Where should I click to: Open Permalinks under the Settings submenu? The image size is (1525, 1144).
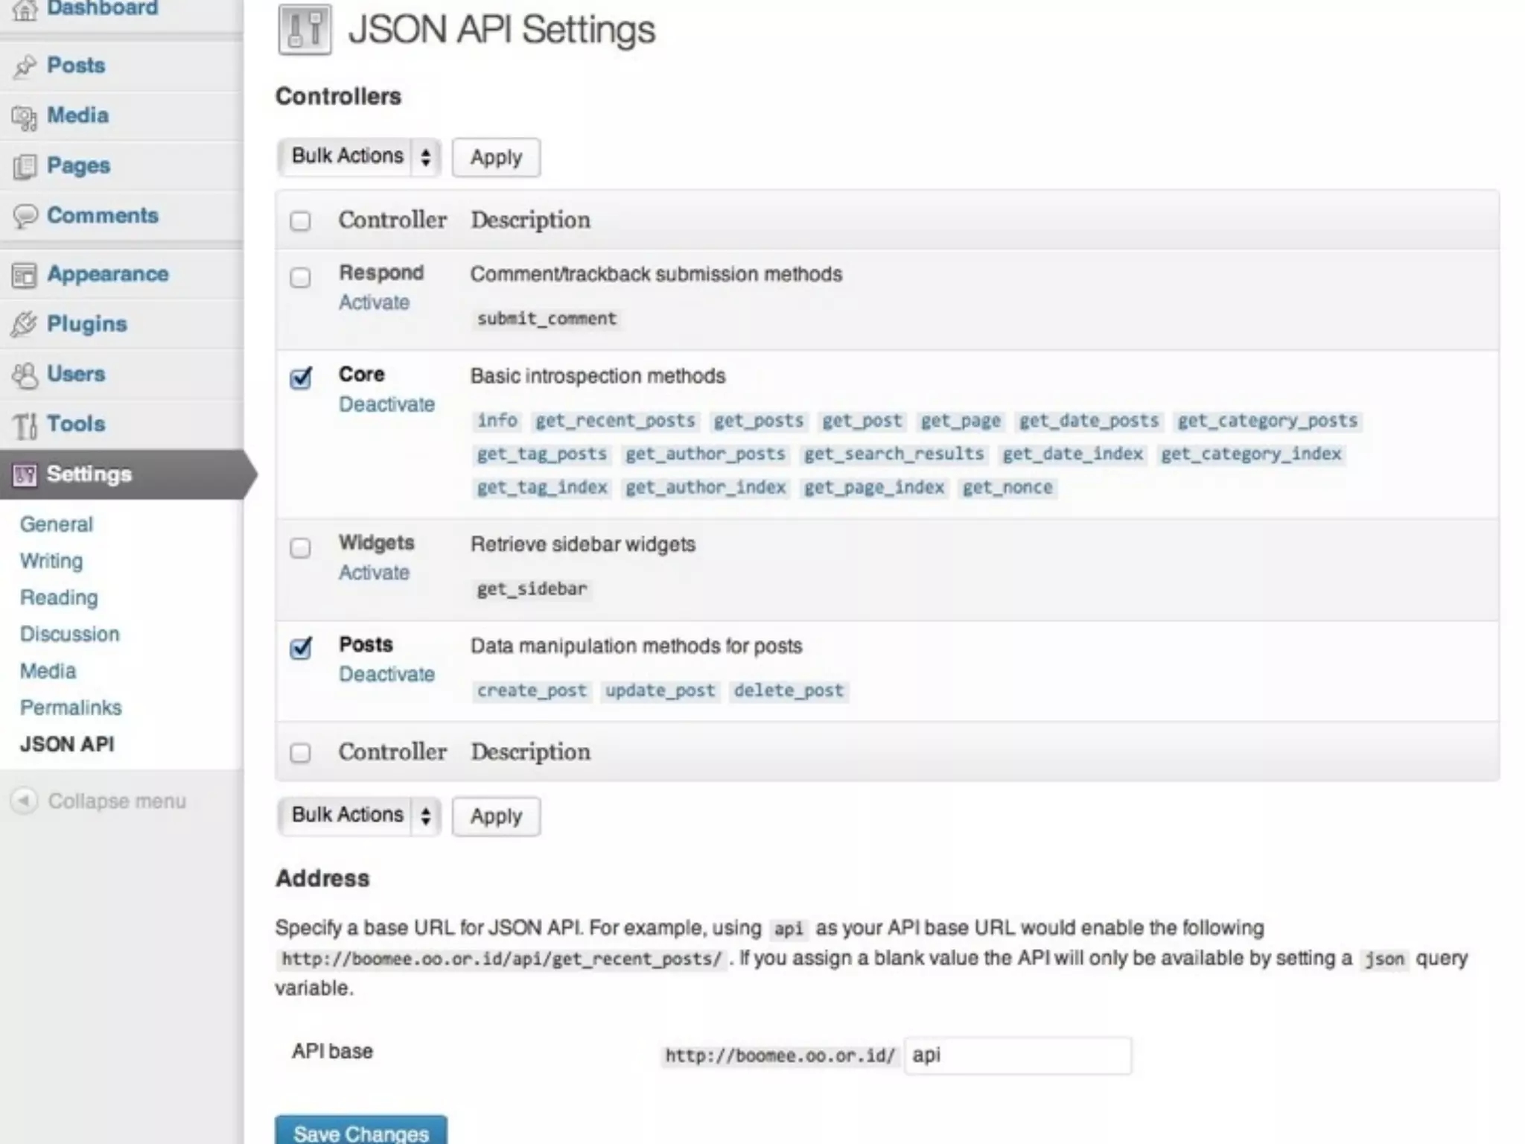tap(71, 708)
